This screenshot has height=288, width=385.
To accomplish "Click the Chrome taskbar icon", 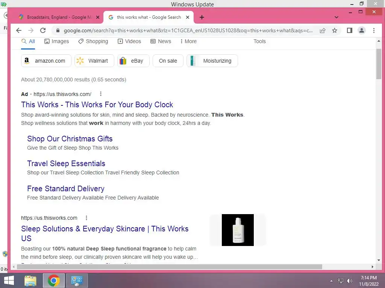I will [54, 280].
